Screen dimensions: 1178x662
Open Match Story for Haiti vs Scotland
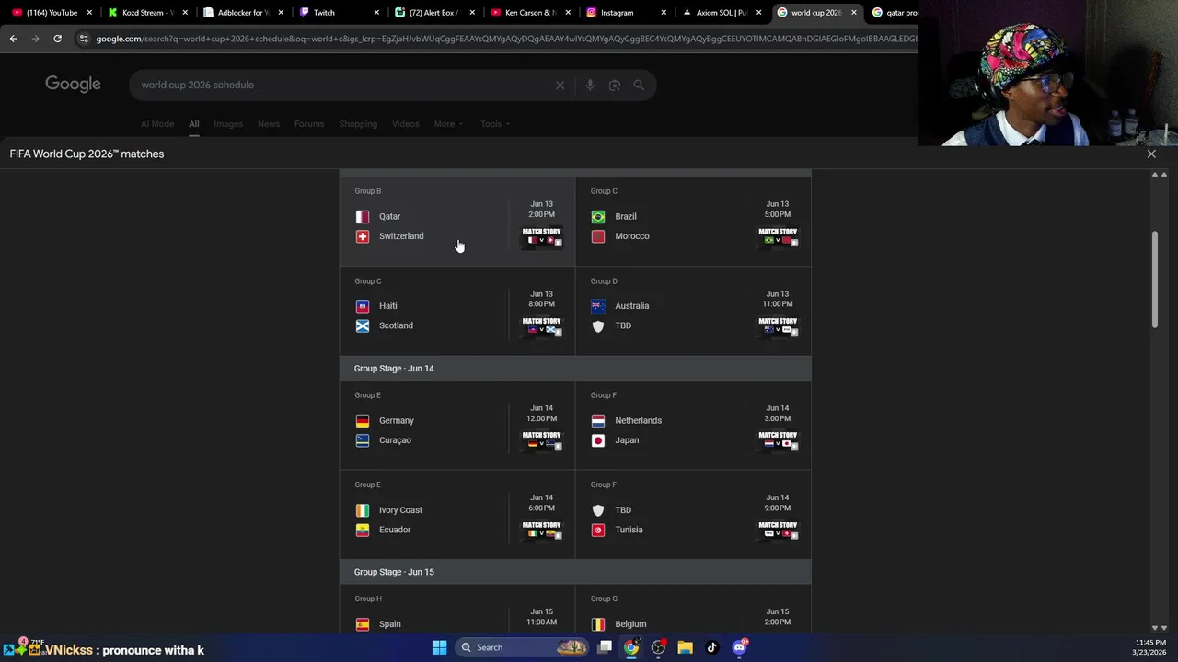pos(541,326)
